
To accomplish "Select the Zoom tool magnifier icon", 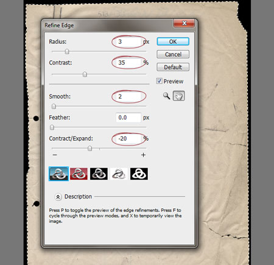I will [x=166, y=96].
